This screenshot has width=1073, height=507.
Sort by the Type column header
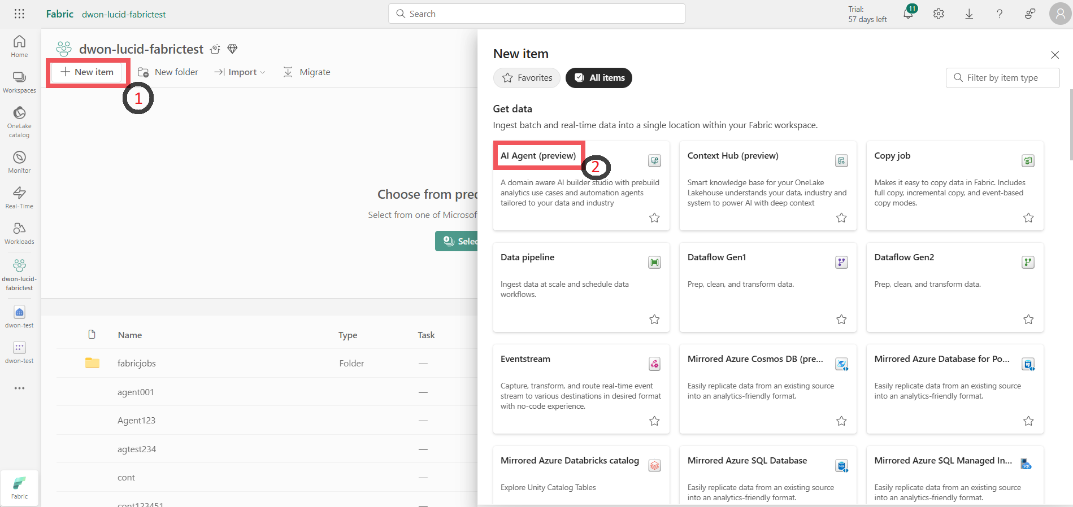[347, 335]
